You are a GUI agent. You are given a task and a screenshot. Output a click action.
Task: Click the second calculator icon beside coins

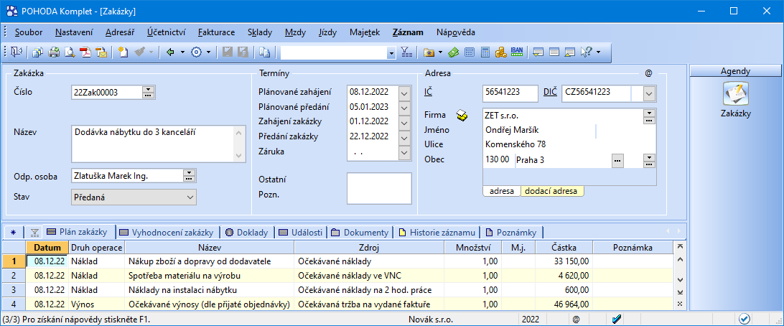[x=485, y=52]
